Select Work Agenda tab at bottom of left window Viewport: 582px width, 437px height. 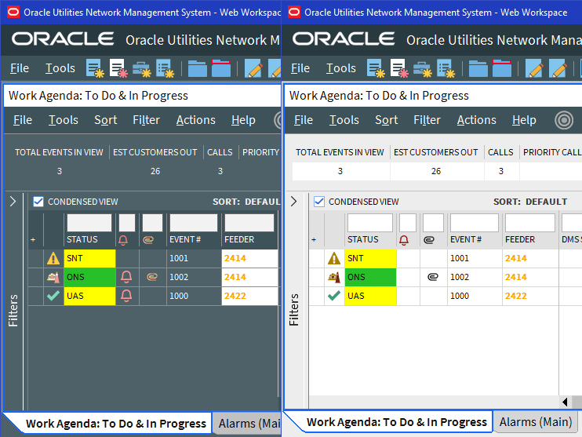click(x=116, y=424)
